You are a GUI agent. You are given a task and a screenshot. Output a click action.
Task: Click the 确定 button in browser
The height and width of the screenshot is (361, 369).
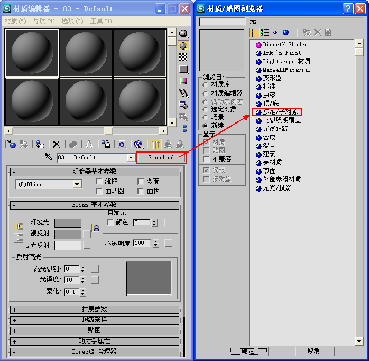point(247,351)
